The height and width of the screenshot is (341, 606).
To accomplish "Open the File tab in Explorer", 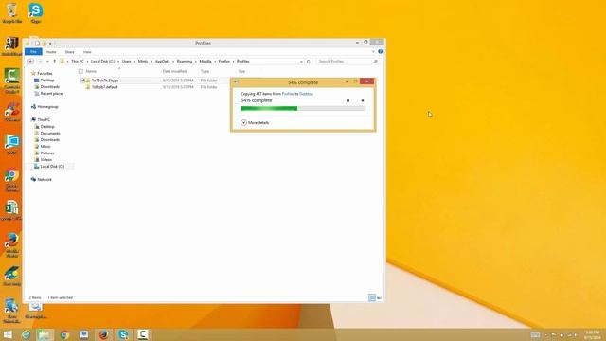I will click(33, 52).
